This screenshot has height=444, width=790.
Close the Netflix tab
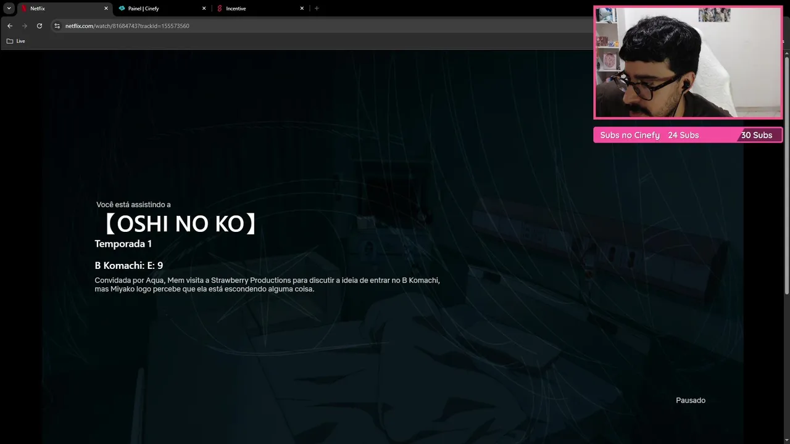pos(106,9)
